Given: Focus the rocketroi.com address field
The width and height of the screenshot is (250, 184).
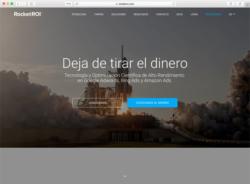Looking at the screenshot, I should point(125,4).
